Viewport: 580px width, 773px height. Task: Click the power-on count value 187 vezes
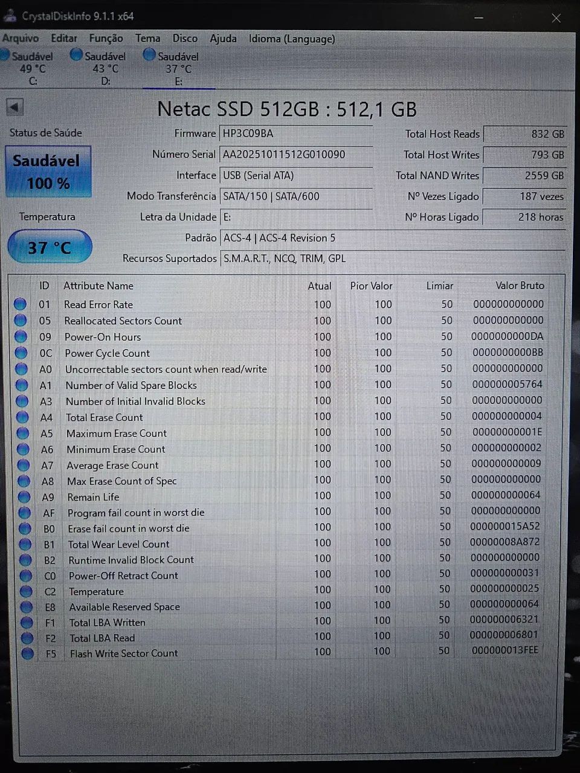tap(524, 196)
